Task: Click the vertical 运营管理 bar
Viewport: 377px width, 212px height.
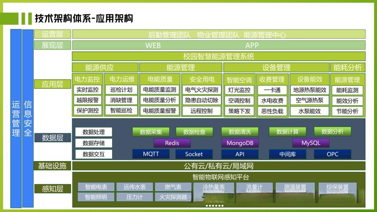Action: click(x=16, y=119)
